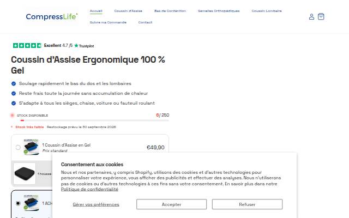Click the stock disponible progress bar
Image resolution: width=349 pixels, height=218 pixels.
pyautogui.click(x=94, y=120)
